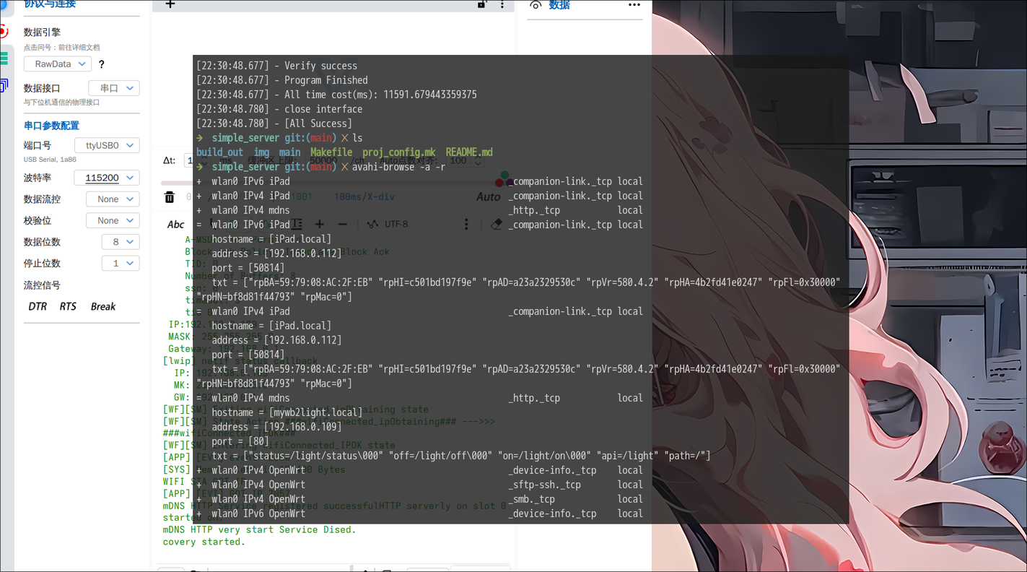1027x572 pixels.
Task: Click the lock icon at chart top
Action: tap(481, 4)
